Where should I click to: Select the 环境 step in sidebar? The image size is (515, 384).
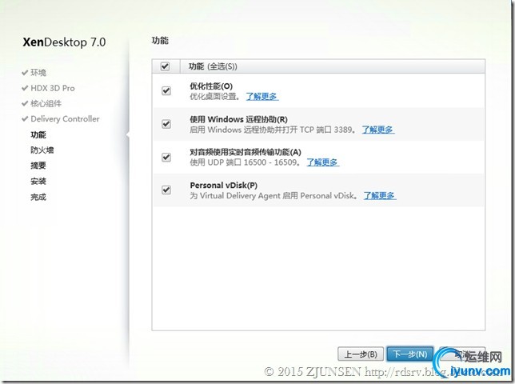(38, 73)
